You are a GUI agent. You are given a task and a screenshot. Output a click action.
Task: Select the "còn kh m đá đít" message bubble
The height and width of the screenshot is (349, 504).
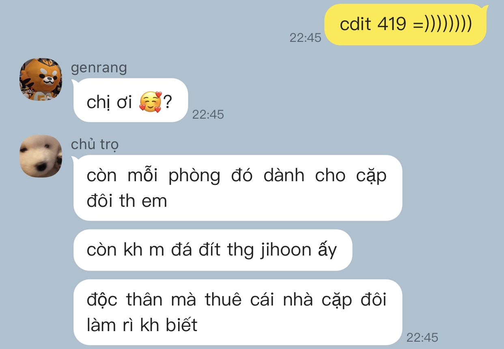213,250
